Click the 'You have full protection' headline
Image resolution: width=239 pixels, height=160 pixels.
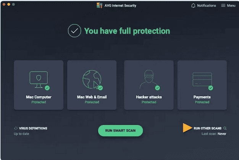pyautogui.click(x=127, y=31)
